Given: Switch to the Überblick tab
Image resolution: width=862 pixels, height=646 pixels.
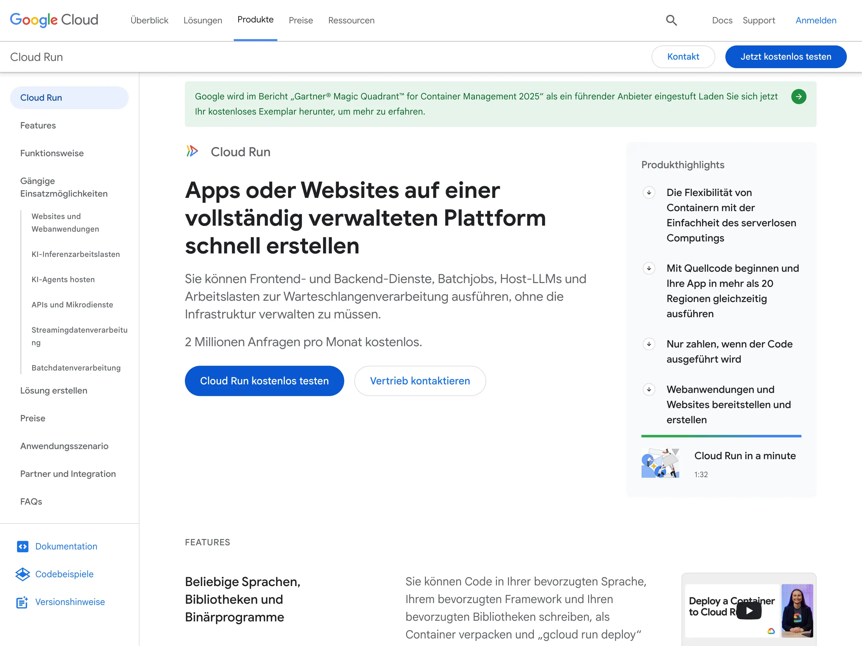Looking at the screenshot, I should click(x=149, y=20).
